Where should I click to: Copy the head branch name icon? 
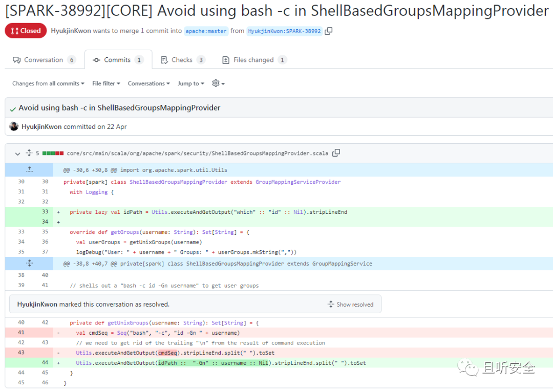coord(328,31)
